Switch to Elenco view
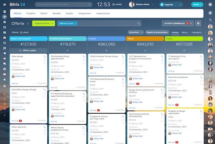This screenshot has height=144, width=215. point(185,32)
